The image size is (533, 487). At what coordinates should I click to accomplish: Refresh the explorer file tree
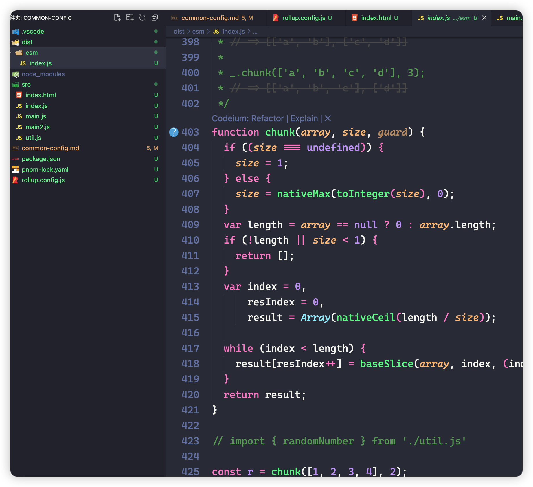pyautogui.click(x=142, y=18)
